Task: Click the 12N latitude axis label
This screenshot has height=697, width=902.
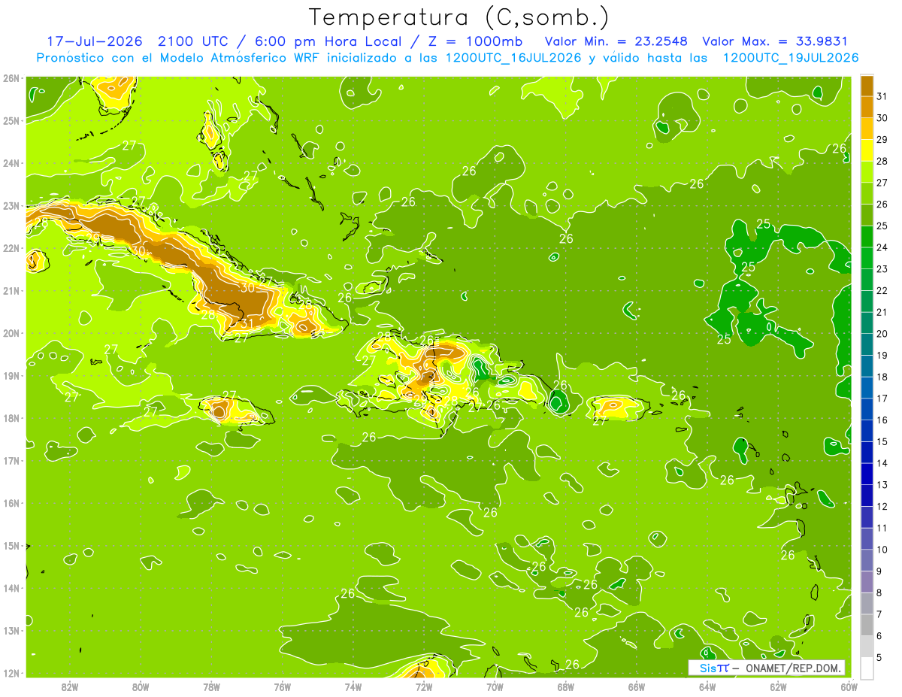Action: tap(11, 673)
